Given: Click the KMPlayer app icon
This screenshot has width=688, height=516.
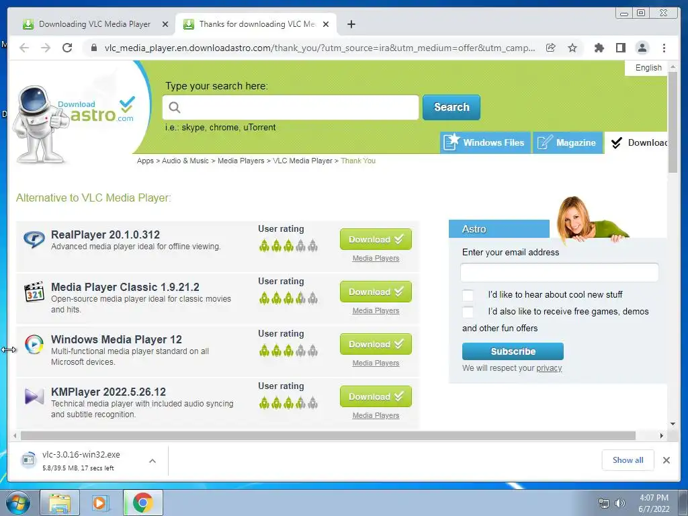Looking at the screenshot, I should click(34, 396).
